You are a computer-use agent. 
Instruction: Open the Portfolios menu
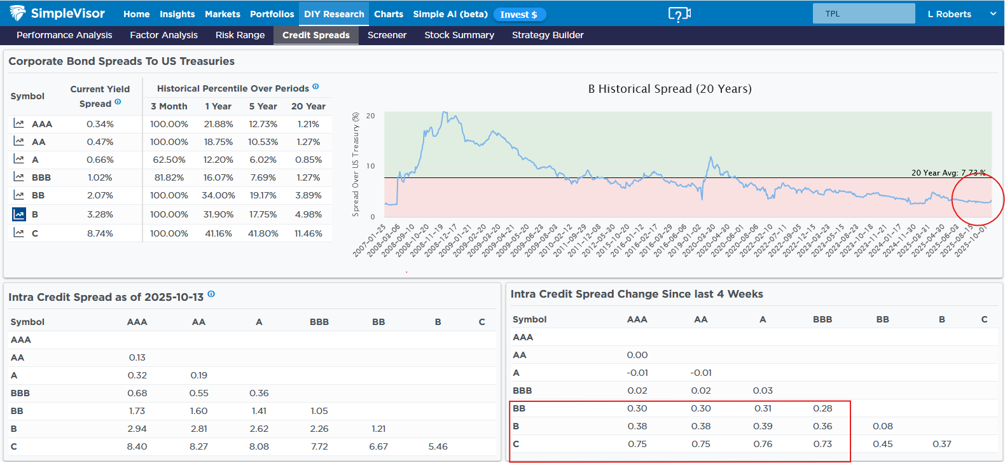(272, 14)
